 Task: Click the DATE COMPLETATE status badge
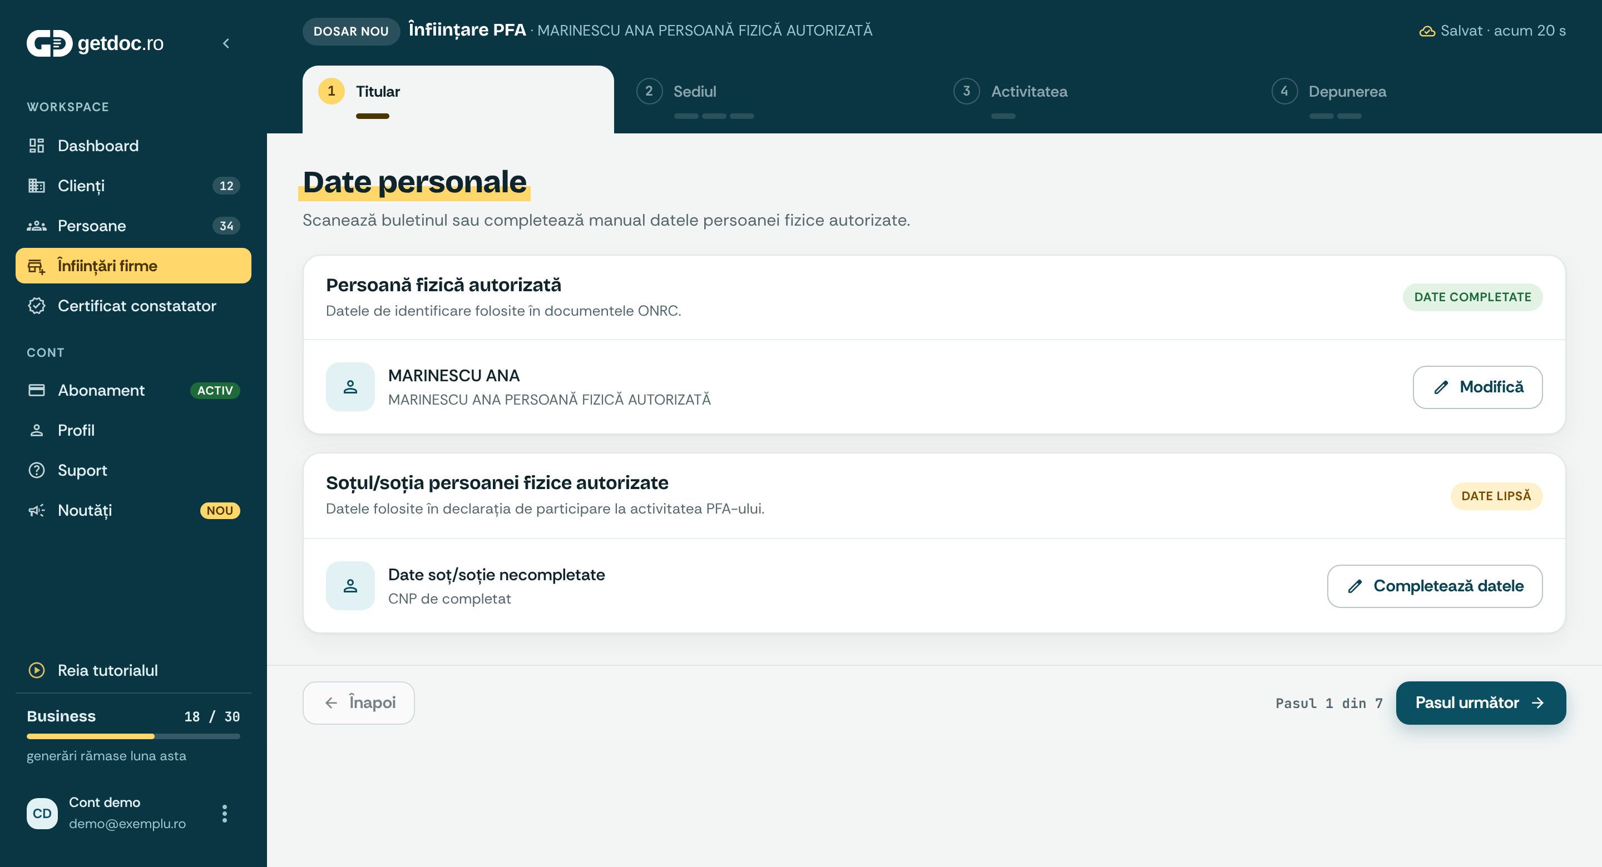click(x=1472, y=297)
